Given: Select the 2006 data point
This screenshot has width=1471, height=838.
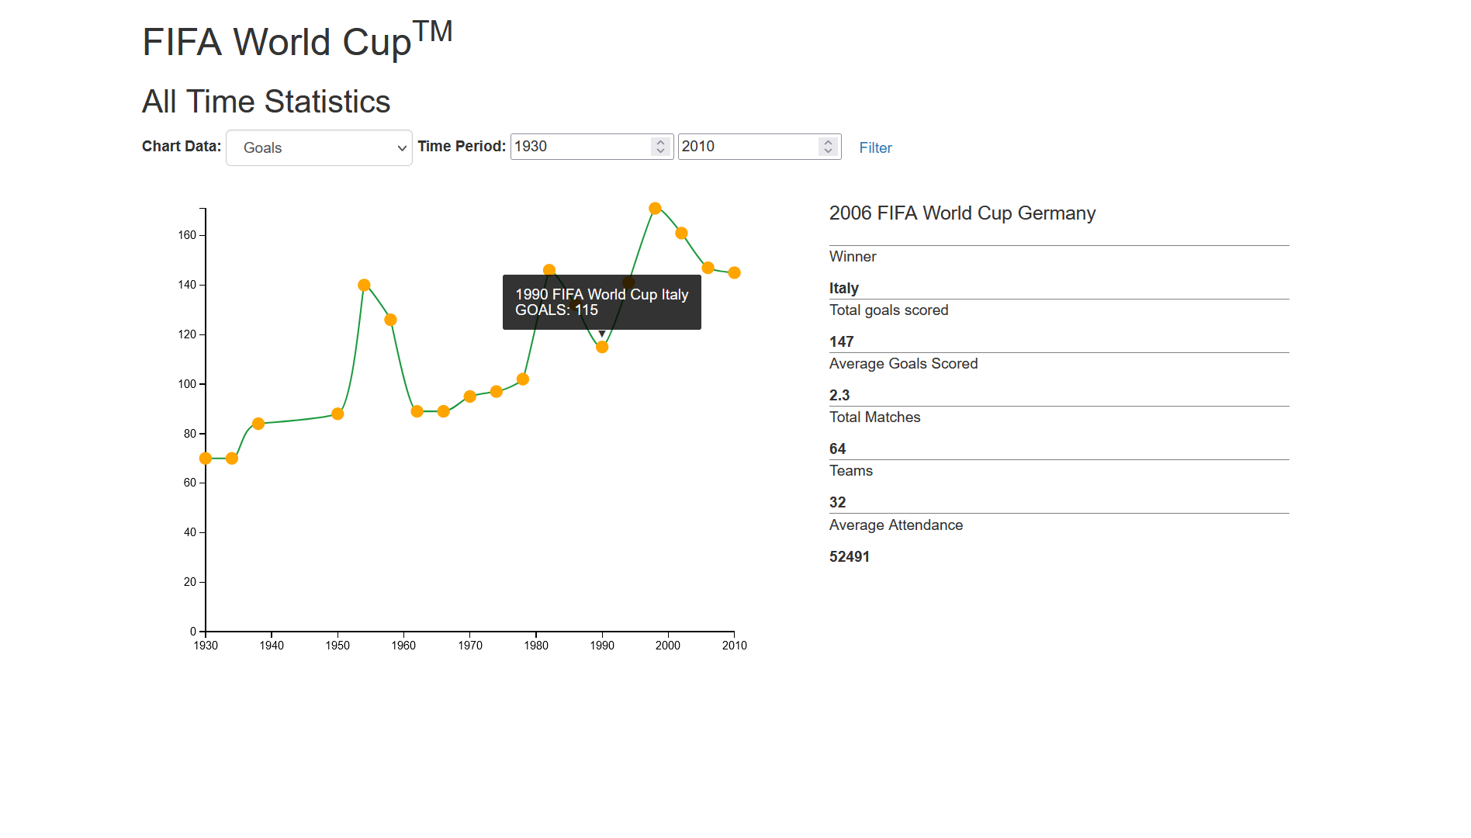Looking at the screenshot, I should (x=708, y=268).
